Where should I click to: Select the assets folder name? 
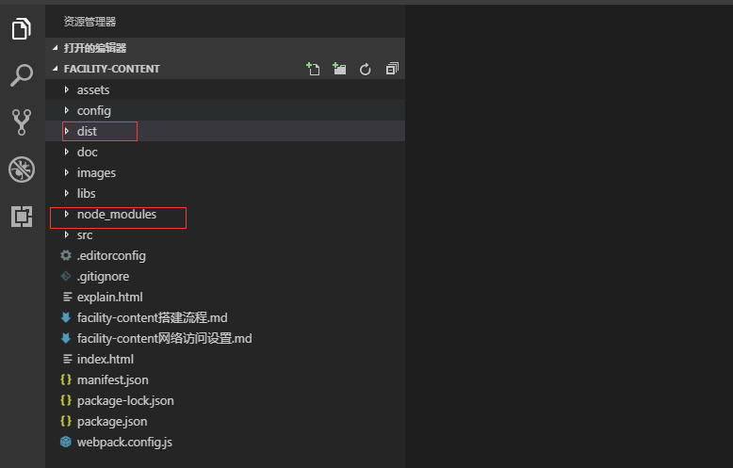93,89
